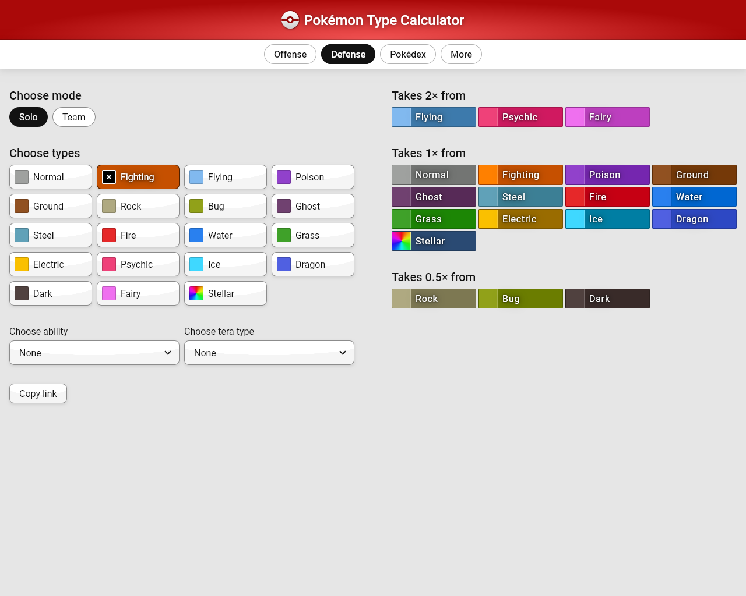Open the More tab
Viewport: 746px width, 596px height.
[461, 54]
